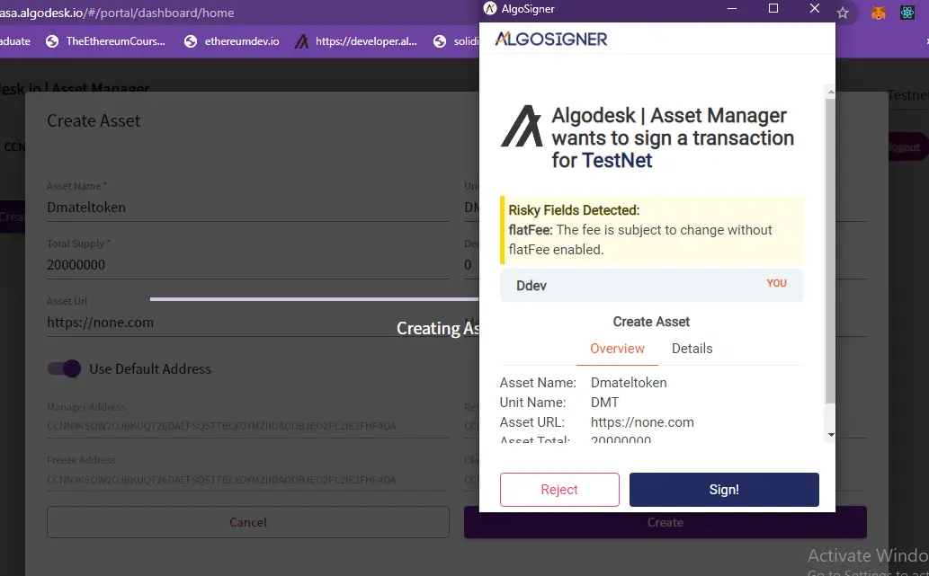Toggle Use Default Address switch
The width and height of the screenshot is (929, 576).
(64, 368)
